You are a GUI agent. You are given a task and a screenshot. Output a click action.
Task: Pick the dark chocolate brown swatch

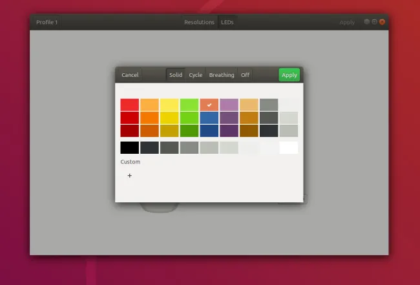click(249, 131)
